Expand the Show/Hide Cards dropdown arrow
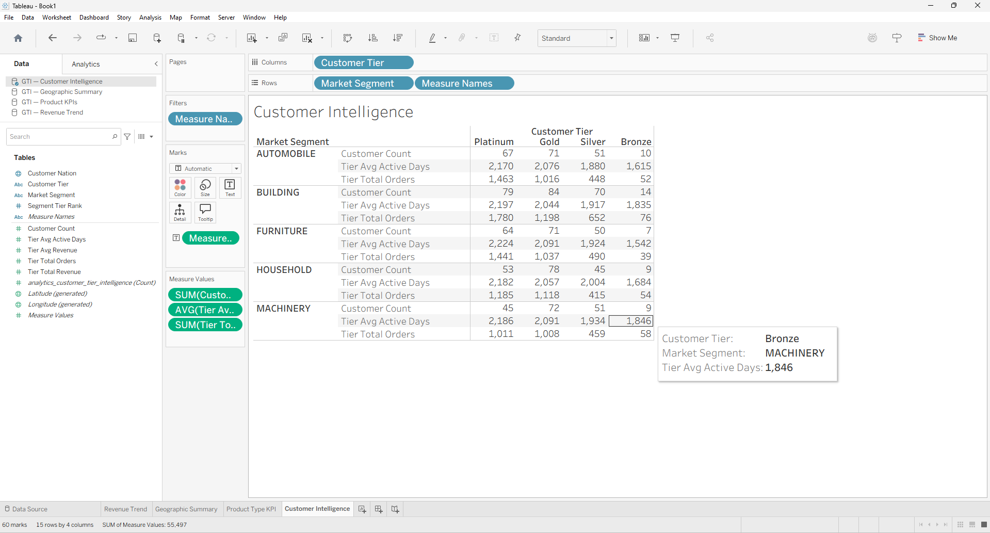This screenshot has height=533, width=990. [x=657, y=38]
